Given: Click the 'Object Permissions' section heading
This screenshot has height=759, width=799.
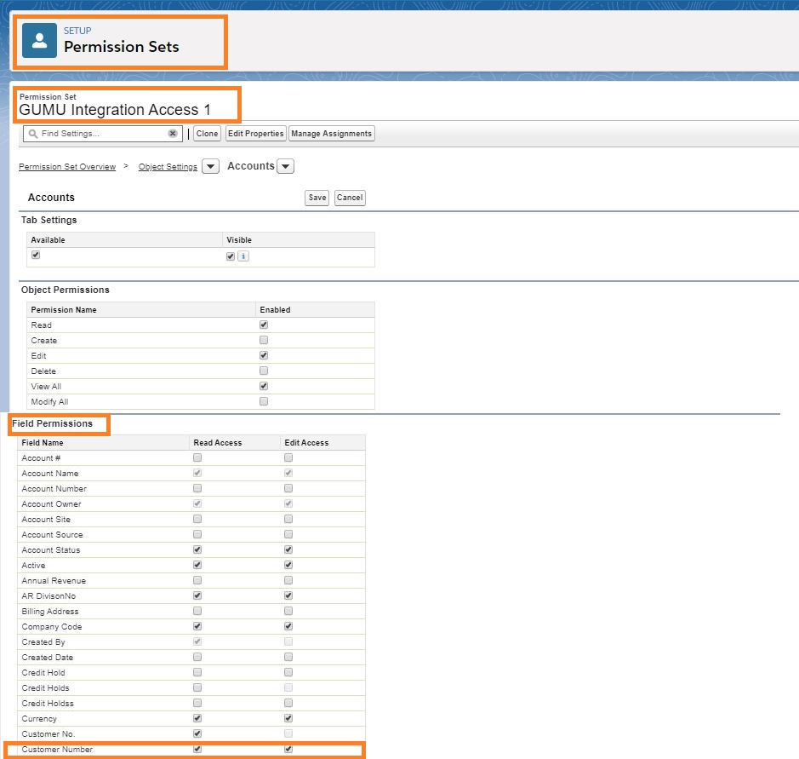Looking at the screenshot, I should [x=66, y=290].
